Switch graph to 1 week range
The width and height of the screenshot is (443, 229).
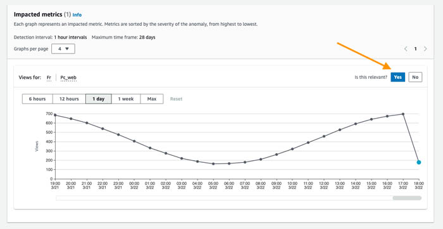click(126, 99)
